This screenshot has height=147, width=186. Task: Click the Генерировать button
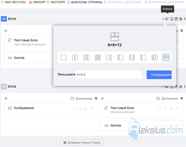(x=159, y=75)
